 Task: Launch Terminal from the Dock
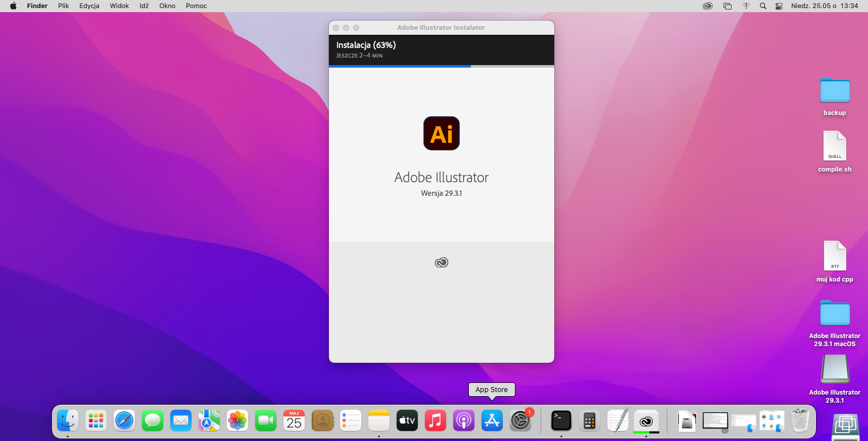coord(561,420)
